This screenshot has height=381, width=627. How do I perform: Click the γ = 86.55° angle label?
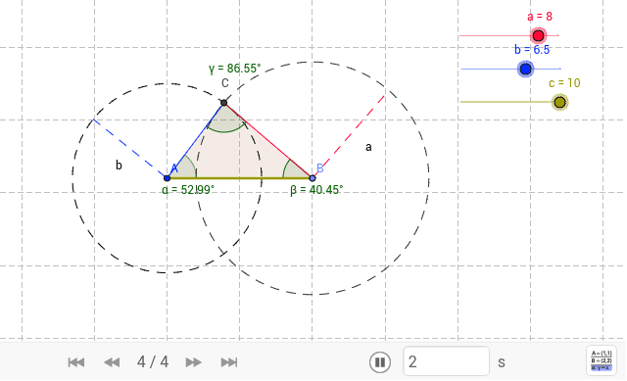[x=235, y=69]
